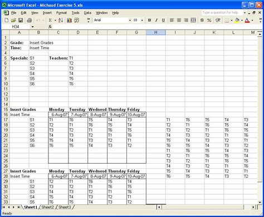Click the Name Box showing H34

(x=16, y=27)
